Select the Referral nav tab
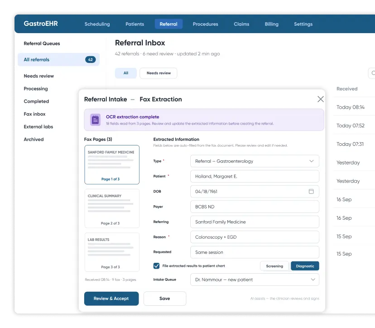The image size is (375, 328). click(x=168, y=24)
